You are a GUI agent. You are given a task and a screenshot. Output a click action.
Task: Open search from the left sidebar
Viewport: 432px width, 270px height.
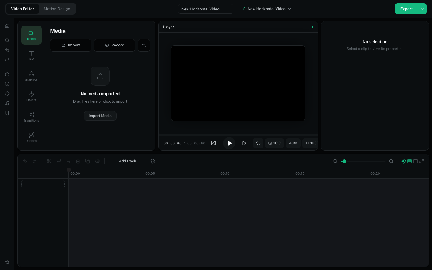pos(7,40)
